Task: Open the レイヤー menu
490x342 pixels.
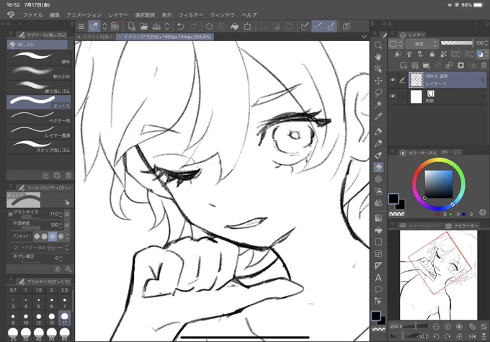Action: (x=118, y=14)
